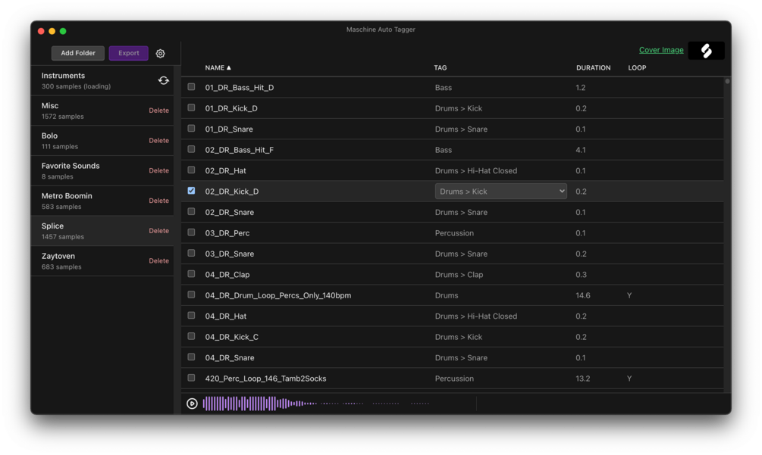Image resolution: width=762 pixels, height=455 pixels.
Task: Click loop Y for 04_DR_Drum_Loop_Percs_Only_140bpm
Action: [x=629, y=295]
